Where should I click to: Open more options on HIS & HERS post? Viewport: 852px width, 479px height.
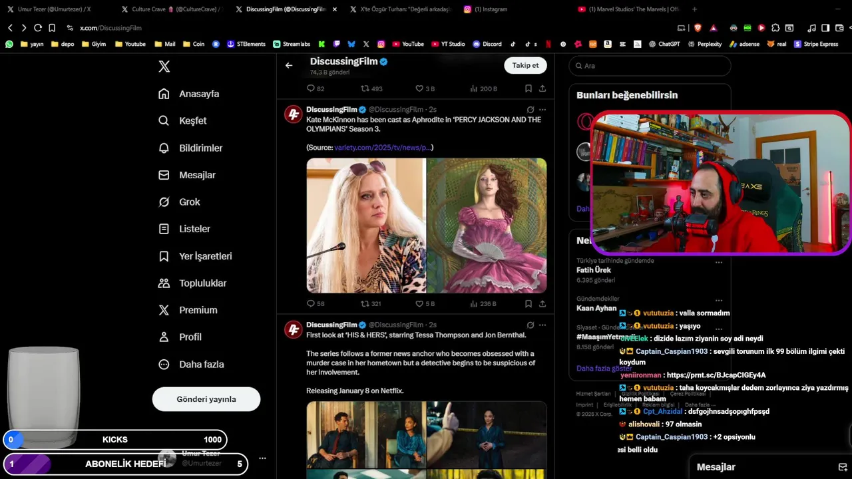[x=542, y=325]
